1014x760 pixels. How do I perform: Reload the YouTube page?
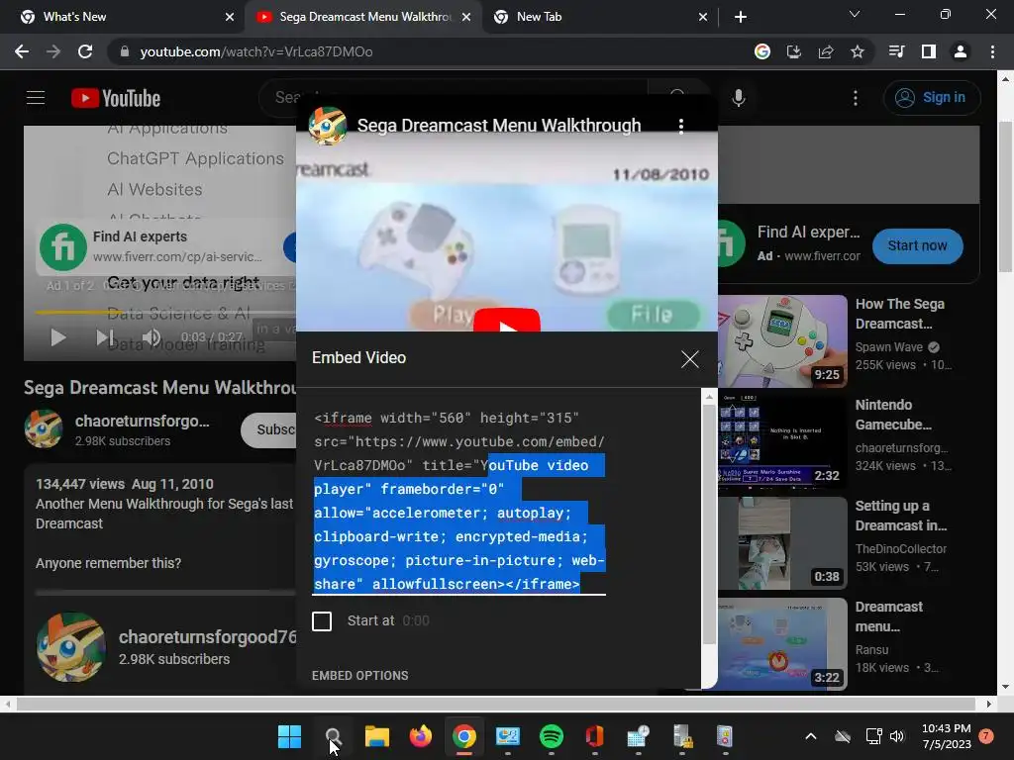coord(85,51)
